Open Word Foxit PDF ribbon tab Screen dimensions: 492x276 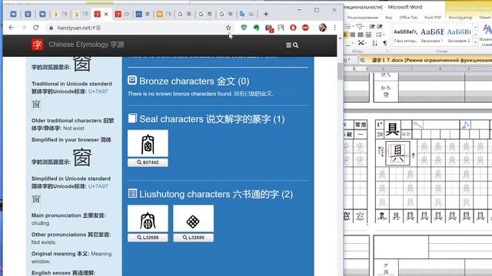click(x=433, y=18)
